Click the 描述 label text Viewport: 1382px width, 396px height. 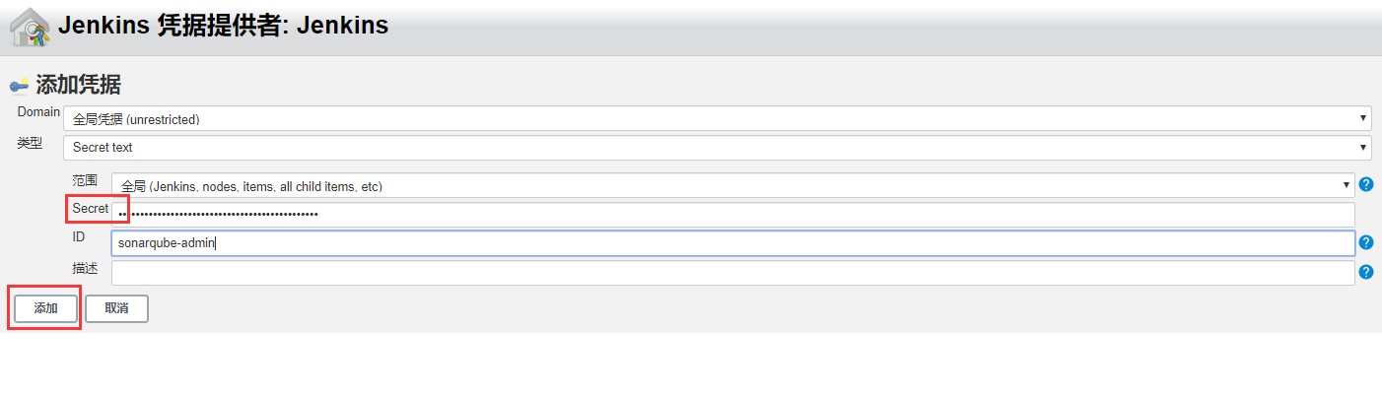(85, 268)
